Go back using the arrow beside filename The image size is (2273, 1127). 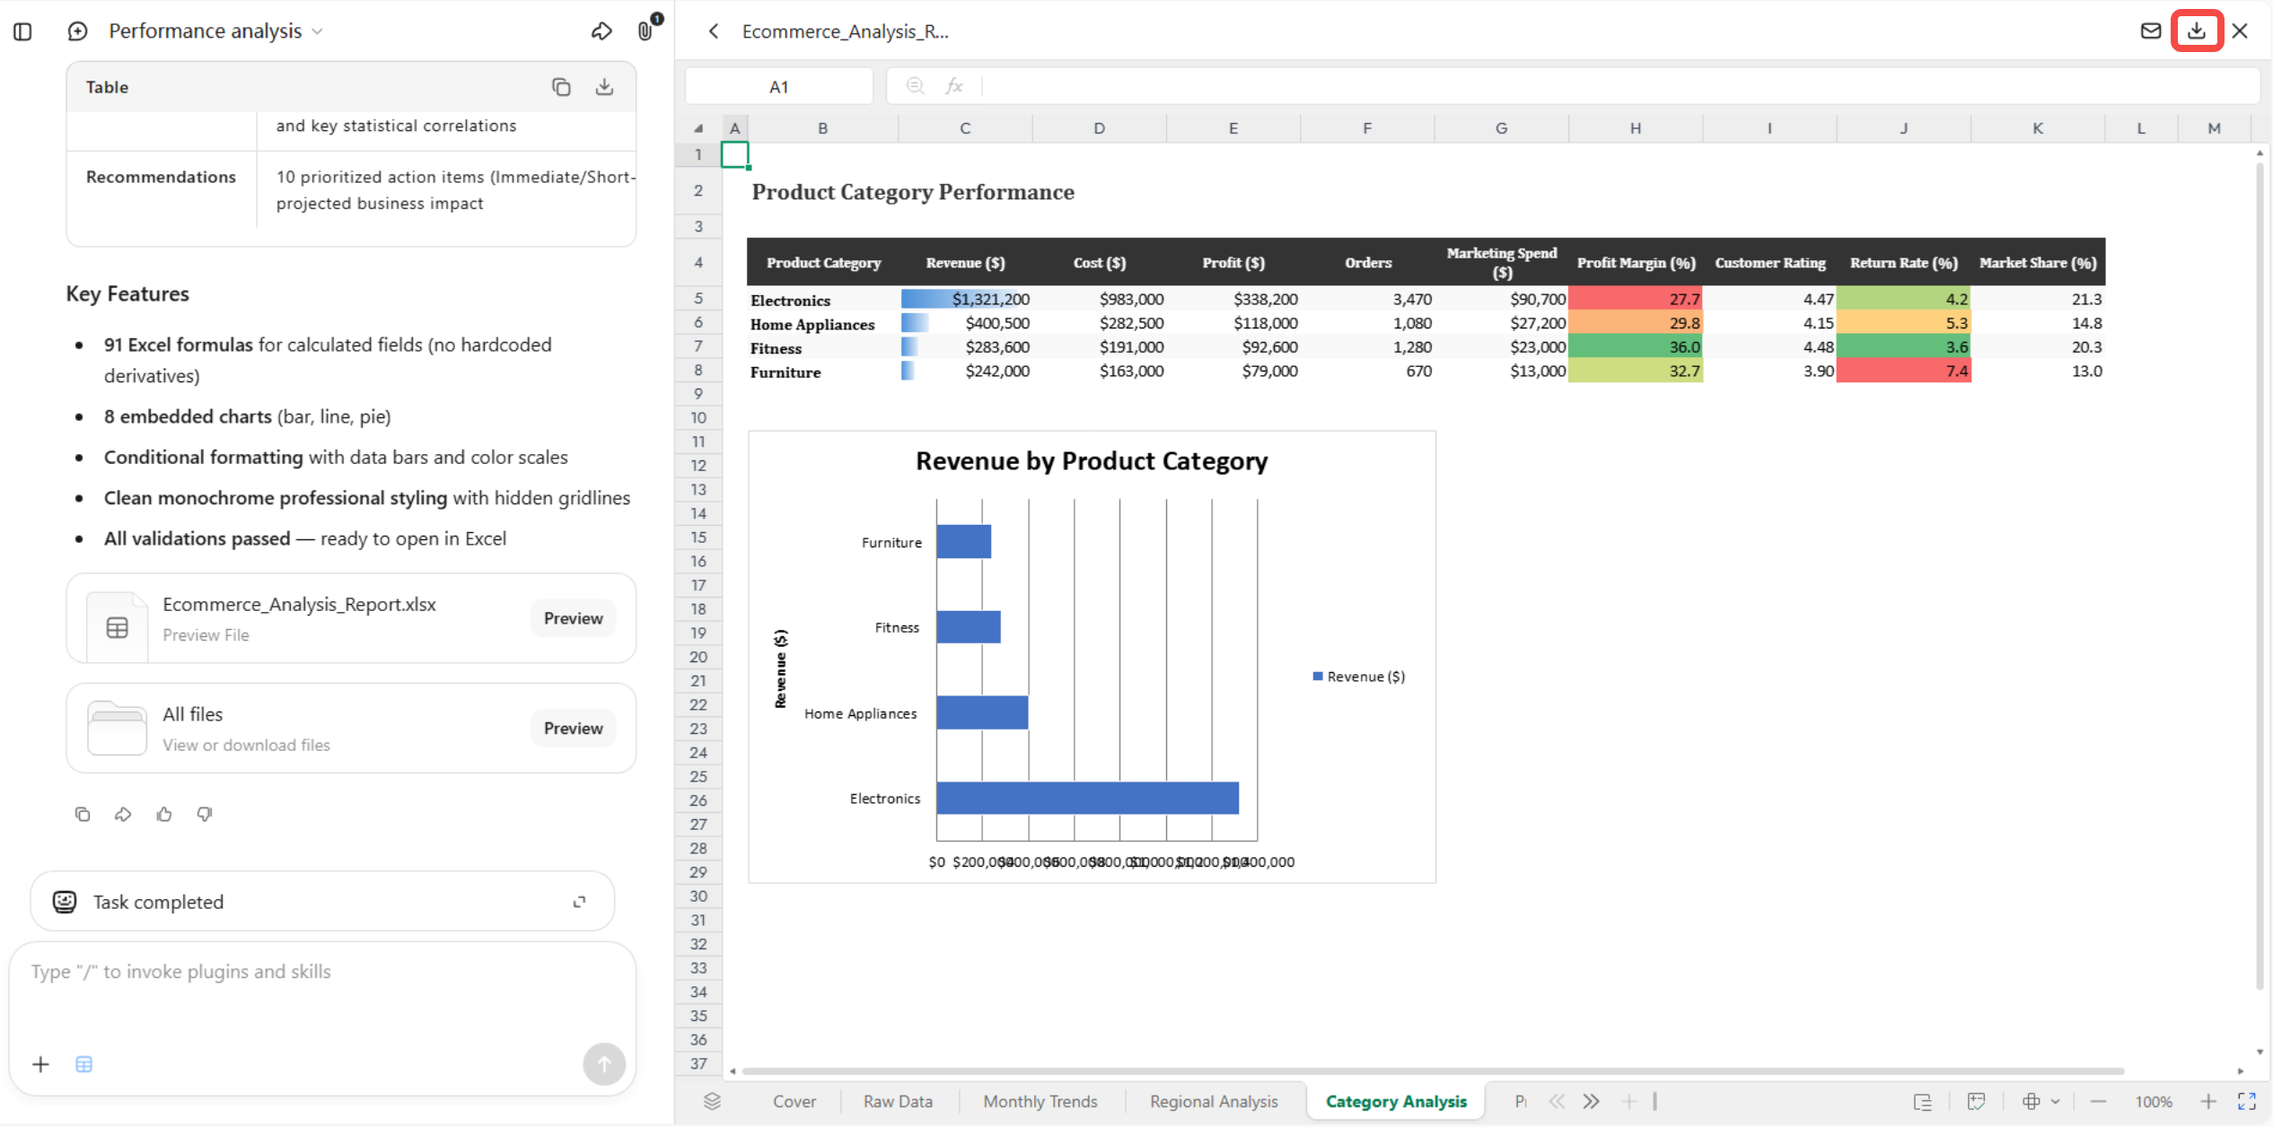coord(714,31)
